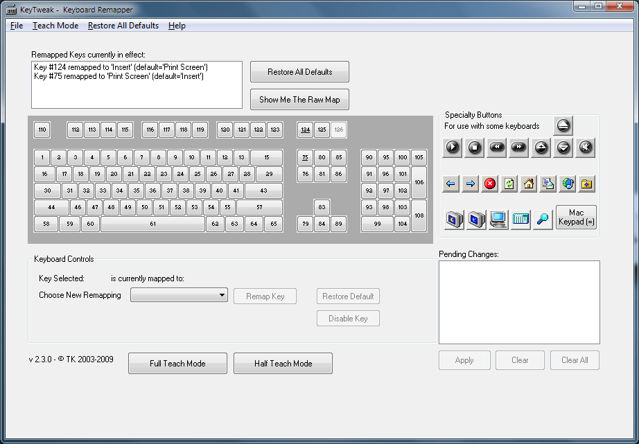
Task: Click the Eject specialty button
Action: 563,126
